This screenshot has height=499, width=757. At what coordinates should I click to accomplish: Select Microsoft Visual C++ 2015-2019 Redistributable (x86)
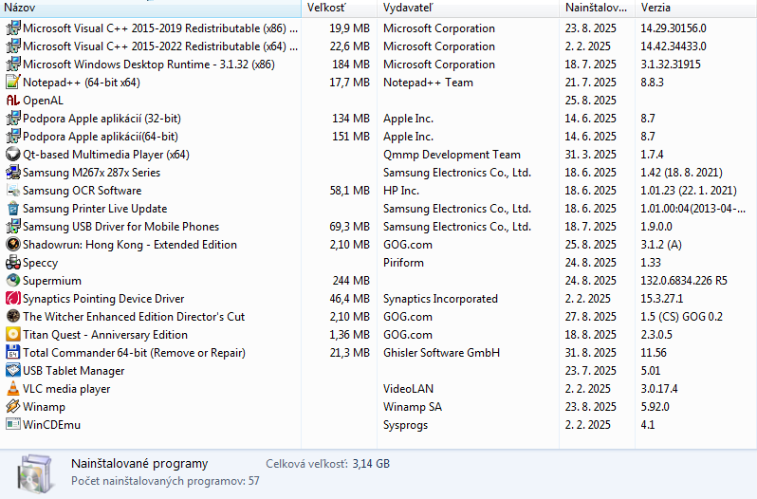tap(160, 28)
